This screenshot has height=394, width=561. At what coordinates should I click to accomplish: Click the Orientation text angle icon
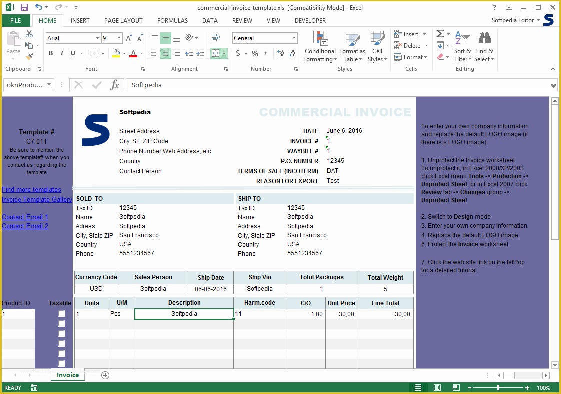pos(189,38)
